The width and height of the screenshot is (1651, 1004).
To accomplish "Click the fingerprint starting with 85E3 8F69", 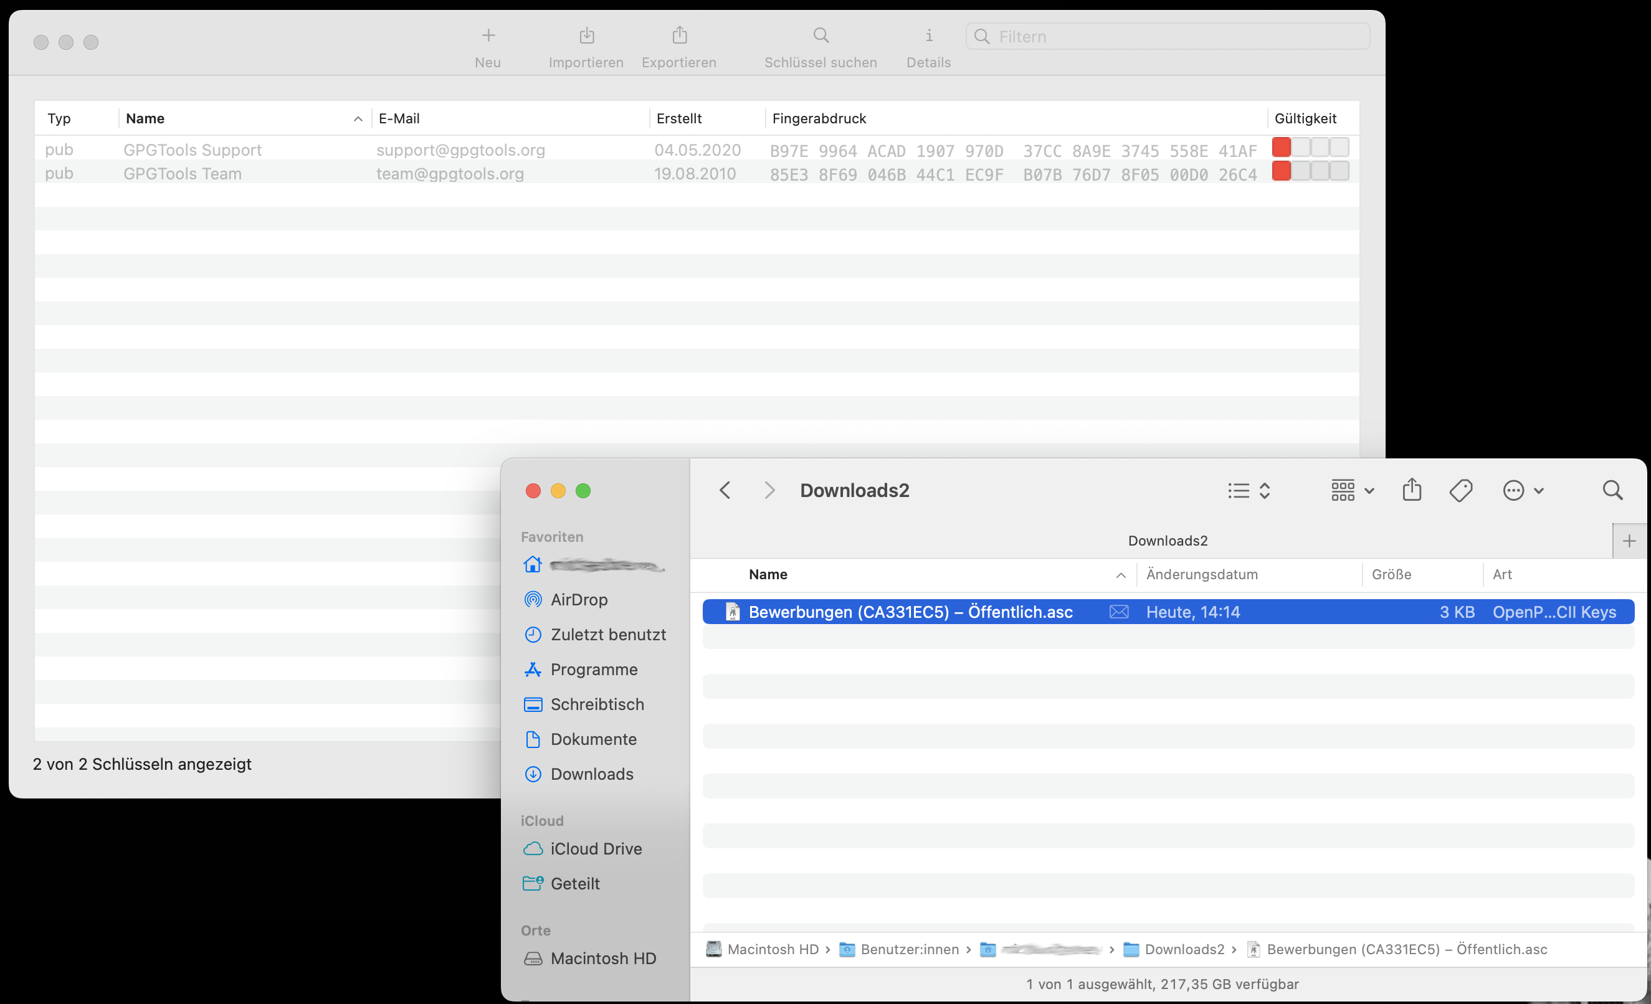I will 1013,174.
